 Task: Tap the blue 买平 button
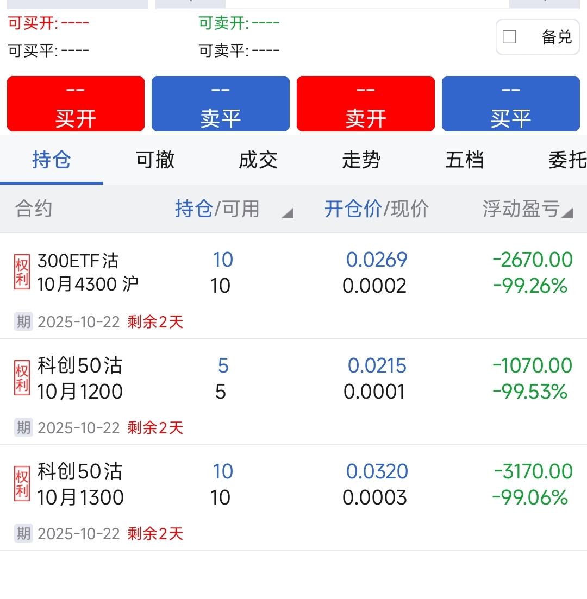511,104
